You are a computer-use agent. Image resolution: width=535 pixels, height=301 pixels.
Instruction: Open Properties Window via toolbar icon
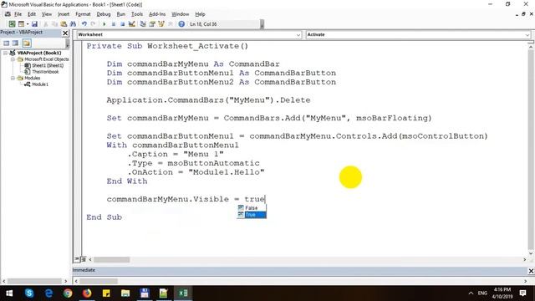(x=152, y=24)
